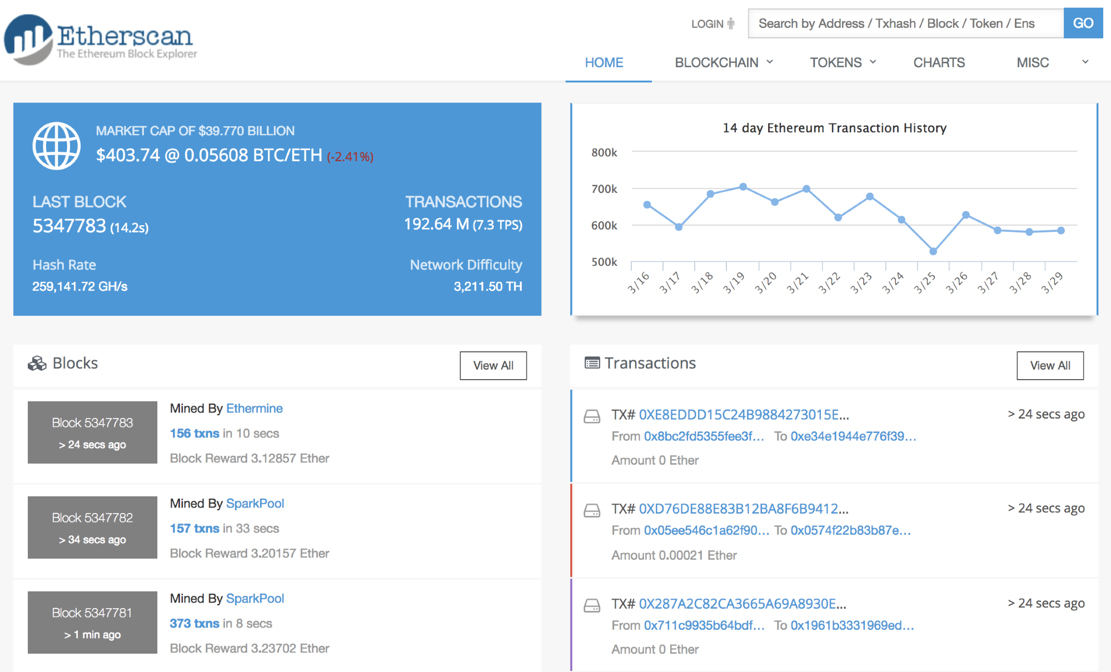The height and width of the screenshot is (672, 1111).
Task: Open the 156 txns link
Action: click(195, 433)
